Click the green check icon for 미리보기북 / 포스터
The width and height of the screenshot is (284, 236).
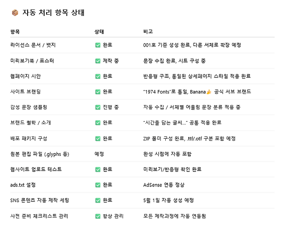point(98,61)
